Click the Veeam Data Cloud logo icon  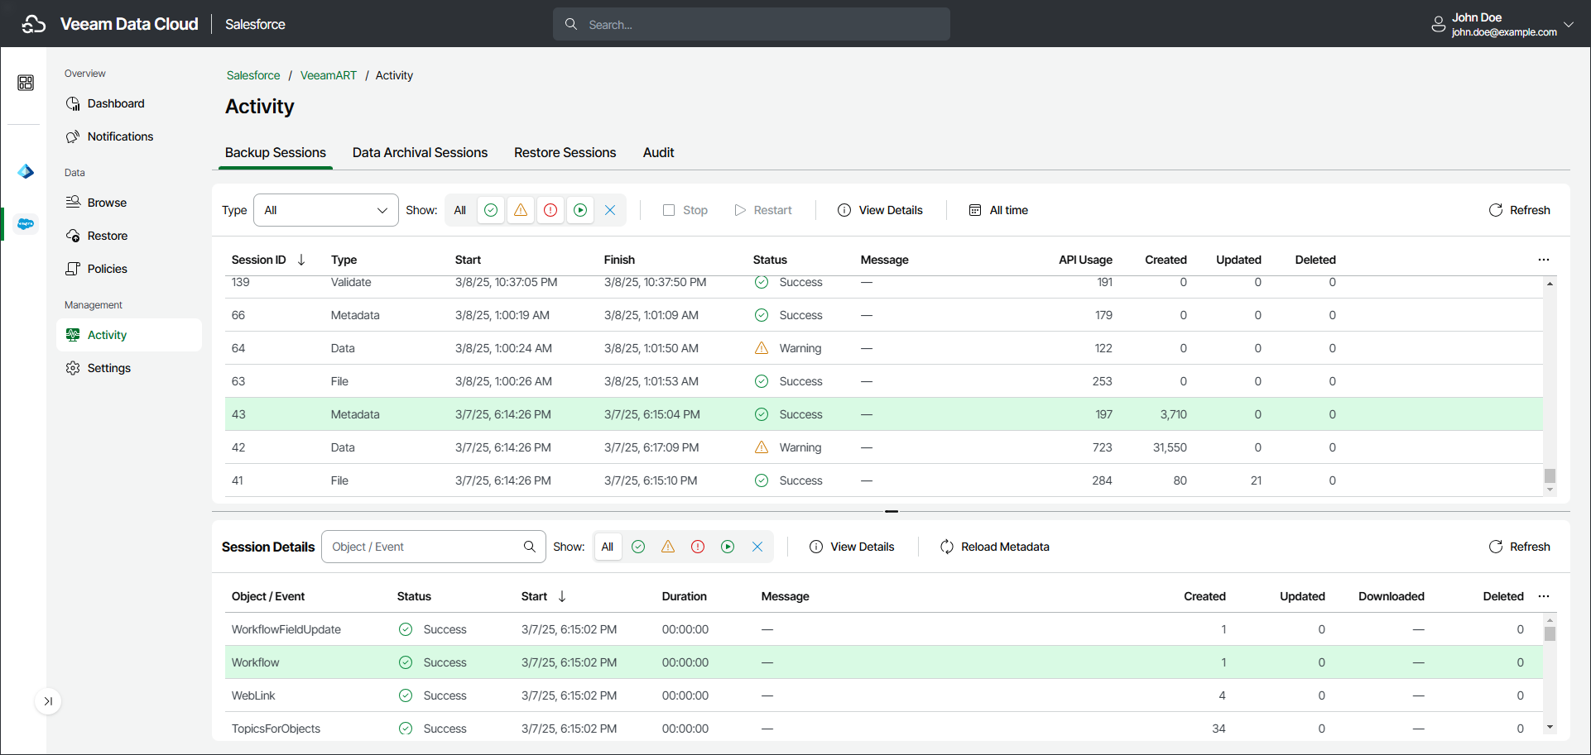(x=34, y=24)
